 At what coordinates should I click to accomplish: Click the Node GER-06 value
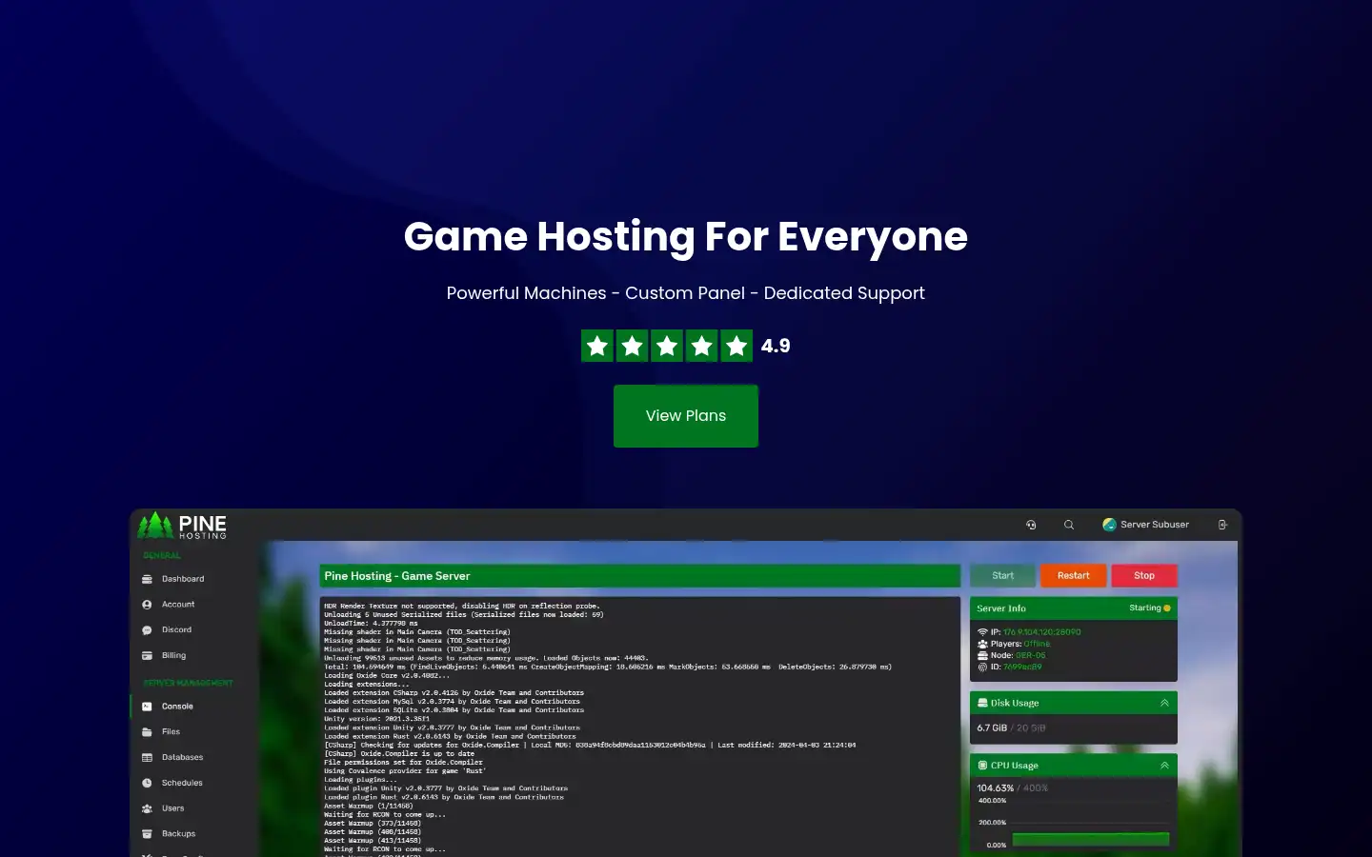pyautogui.click(x=1031, y=655)
